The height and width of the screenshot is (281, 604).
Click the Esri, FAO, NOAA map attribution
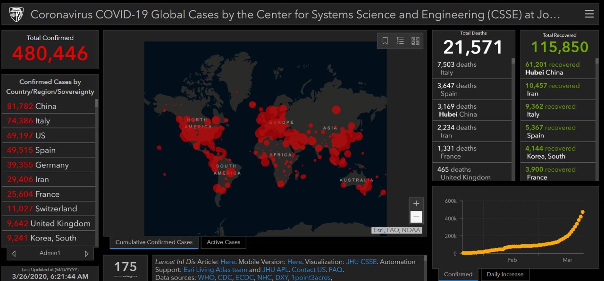[396, 230]
